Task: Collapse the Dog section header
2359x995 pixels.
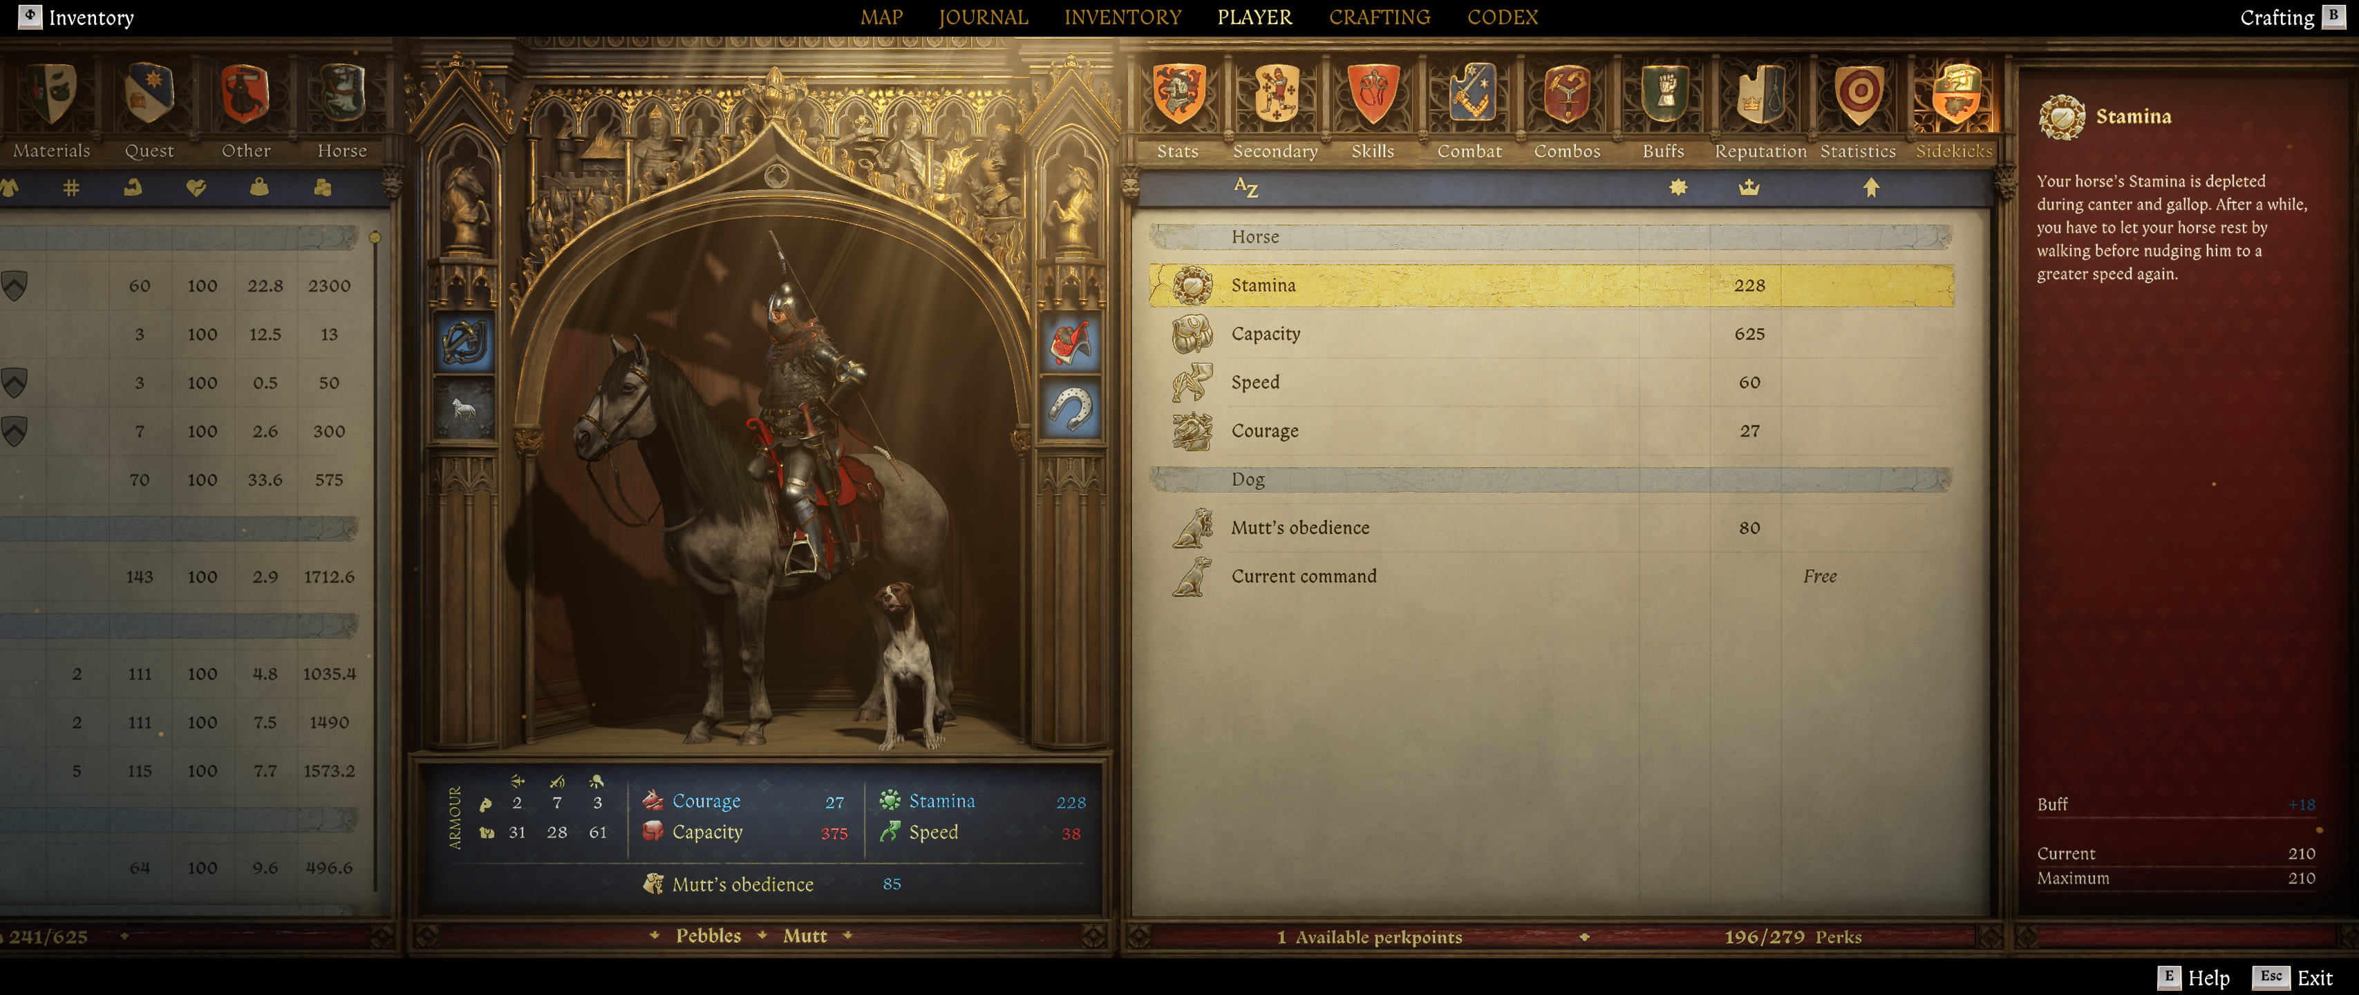Action: pyautogui.click(x=1550, y=480)
